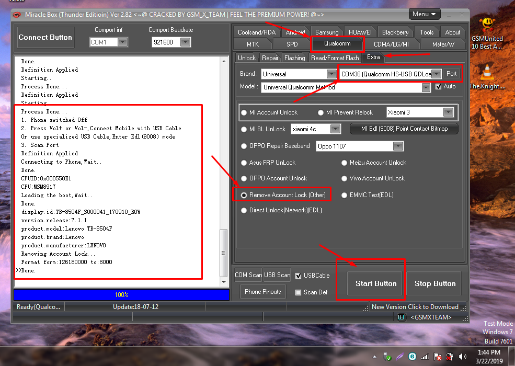Open the Comport inf COM1 dropdown

[x=122, y=42]
